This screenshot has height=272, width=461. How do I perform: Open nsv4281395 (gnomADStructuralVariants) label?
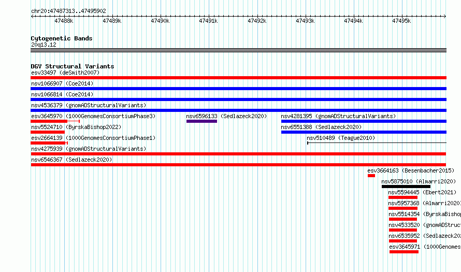(x=338, y=116)
